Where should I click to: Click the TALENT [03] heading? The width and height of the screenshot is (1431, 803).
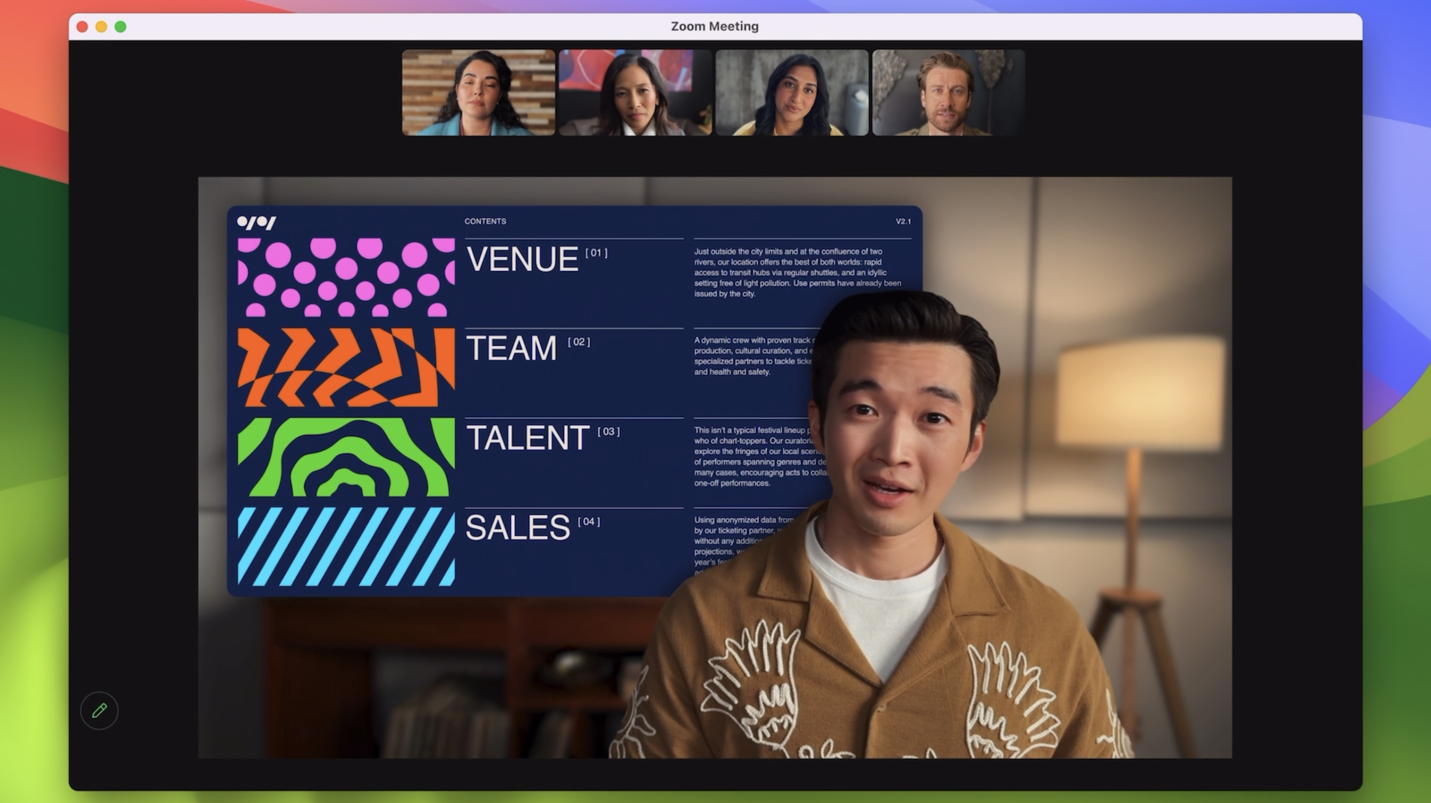coord(528,438)
